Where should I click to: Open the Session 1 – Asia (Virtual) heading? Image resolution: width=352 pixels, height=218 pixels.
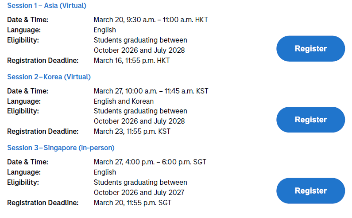point(46,6)
